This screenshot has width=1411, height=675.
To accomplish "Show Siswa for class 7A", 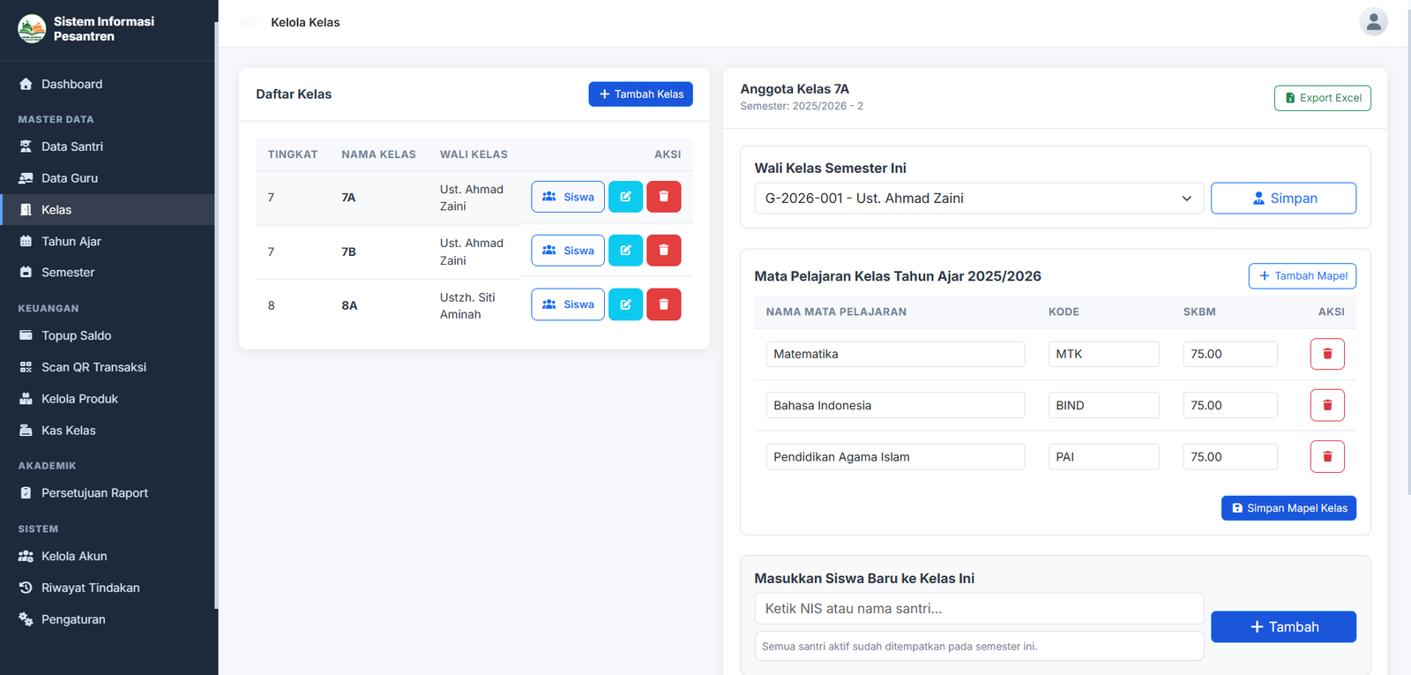I will point(568,197).
